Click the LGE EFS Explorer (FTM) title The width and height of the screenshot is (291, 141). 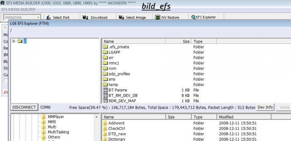pyautogui.click(x=29, y=23)
